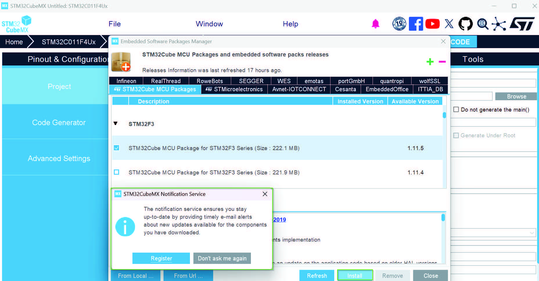Click the Available Version column header

415,101
